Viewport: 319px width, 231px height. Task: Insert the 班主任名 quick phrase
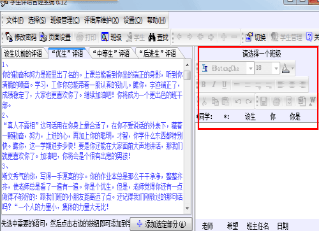point(258,226)
